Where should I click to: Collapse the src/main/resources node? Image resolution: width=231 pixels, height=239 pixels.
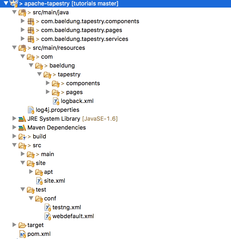pos(14,47)
